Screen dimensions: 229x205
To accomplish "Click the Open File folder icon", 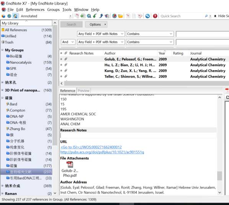I will [121, 16].
